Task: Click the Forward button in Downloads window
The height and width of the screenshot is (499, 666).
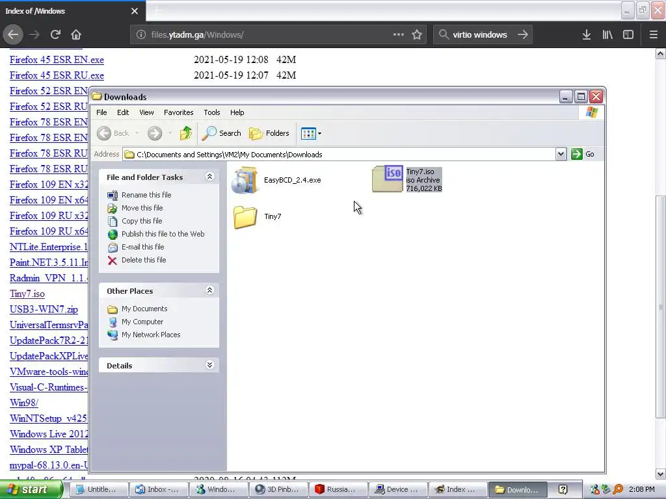Action: click(155, 133)
